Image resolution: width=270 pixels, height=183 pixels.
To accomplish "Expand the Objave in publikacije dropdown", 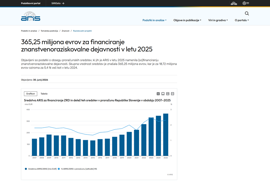I will 187,20.
